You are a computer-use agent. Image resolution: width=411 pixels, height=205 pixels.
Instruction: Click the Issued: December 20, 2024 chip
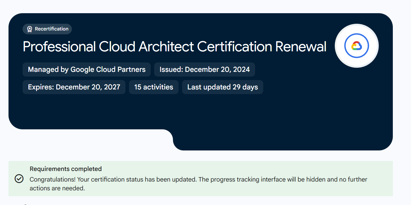pos(205,70)
